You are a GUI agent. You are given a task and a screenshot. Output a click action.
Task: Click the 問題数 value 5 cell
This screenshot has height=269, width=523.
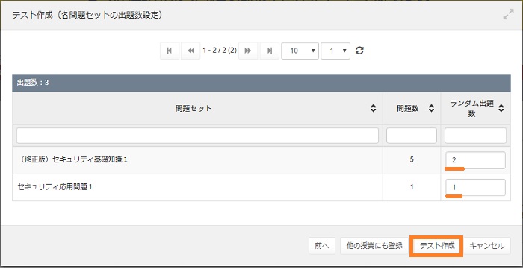pyautogui.click(x=412, y=160)
